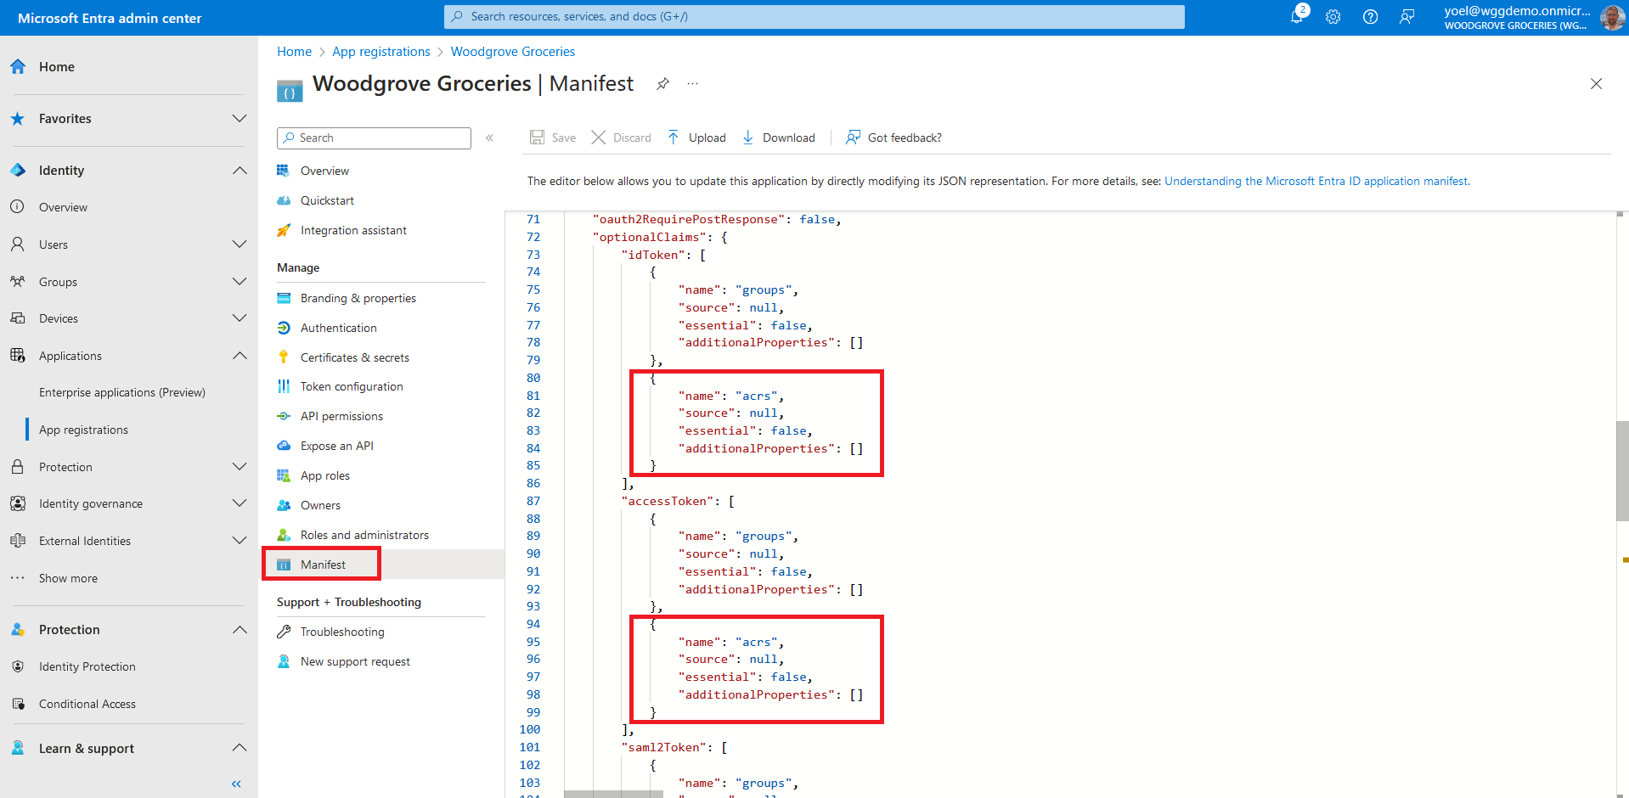
Task: Select Certificates & secrets menu item
Action: 354,357
